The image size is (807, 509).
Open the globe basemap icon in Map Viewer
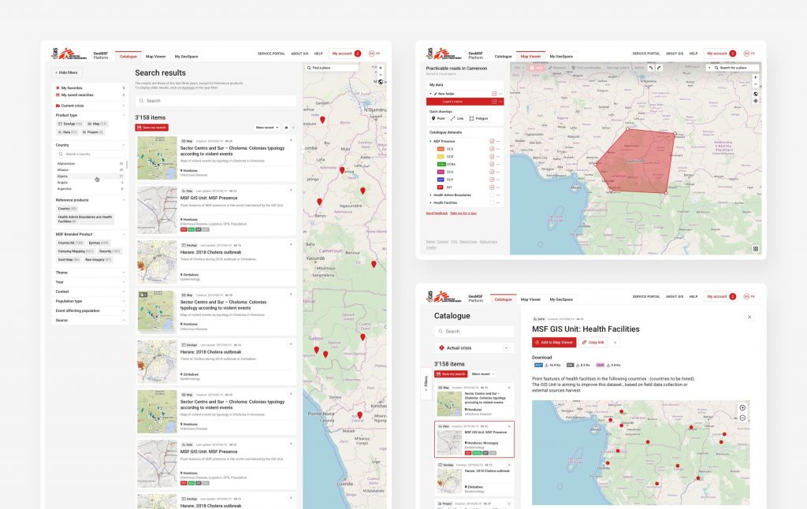pyautogui.click(x=756, y=95)
